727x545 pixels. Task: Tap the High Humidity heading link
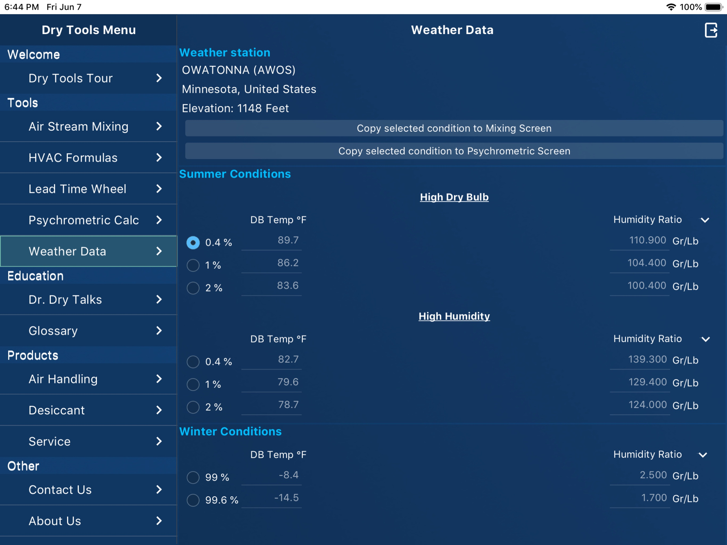click(454, 316)
